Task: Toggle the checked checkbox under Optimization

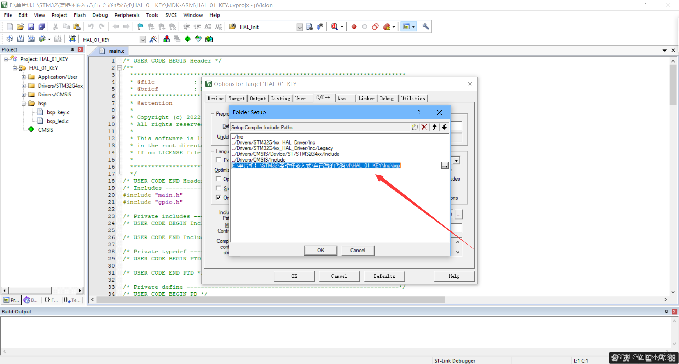Action: tap(218, 197)
